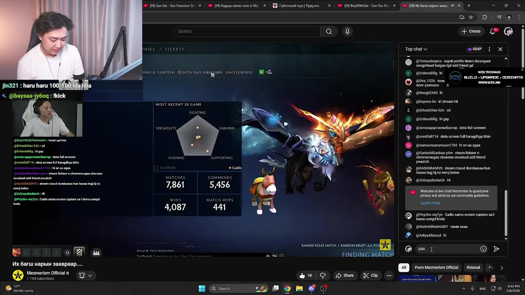
Task: Select the From Mesmerism Official chip
Action: click(436, 268)
